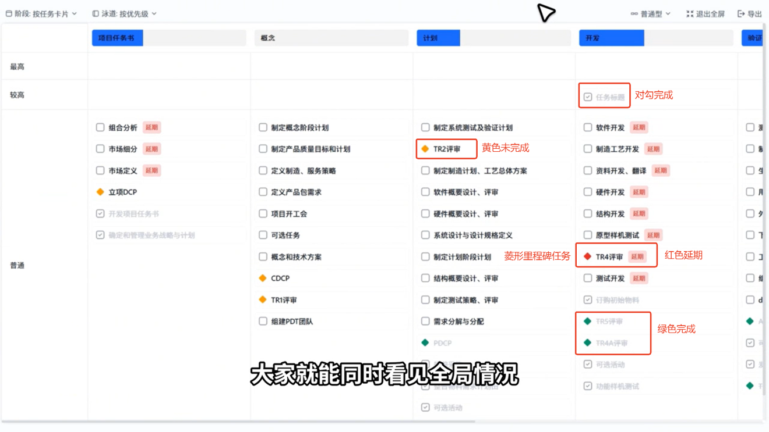Check the 定义制造、服务策略 checkbox
Viewport: 769px width, 432px height.
pyautogui.click(x=263, y=170)
